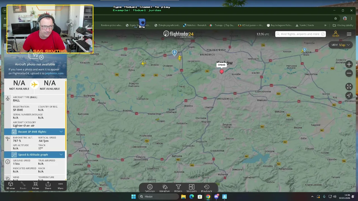This screenshot has height=201, width=358.
Task: Click the Find flights search field
Action: [x=300, y=34]
